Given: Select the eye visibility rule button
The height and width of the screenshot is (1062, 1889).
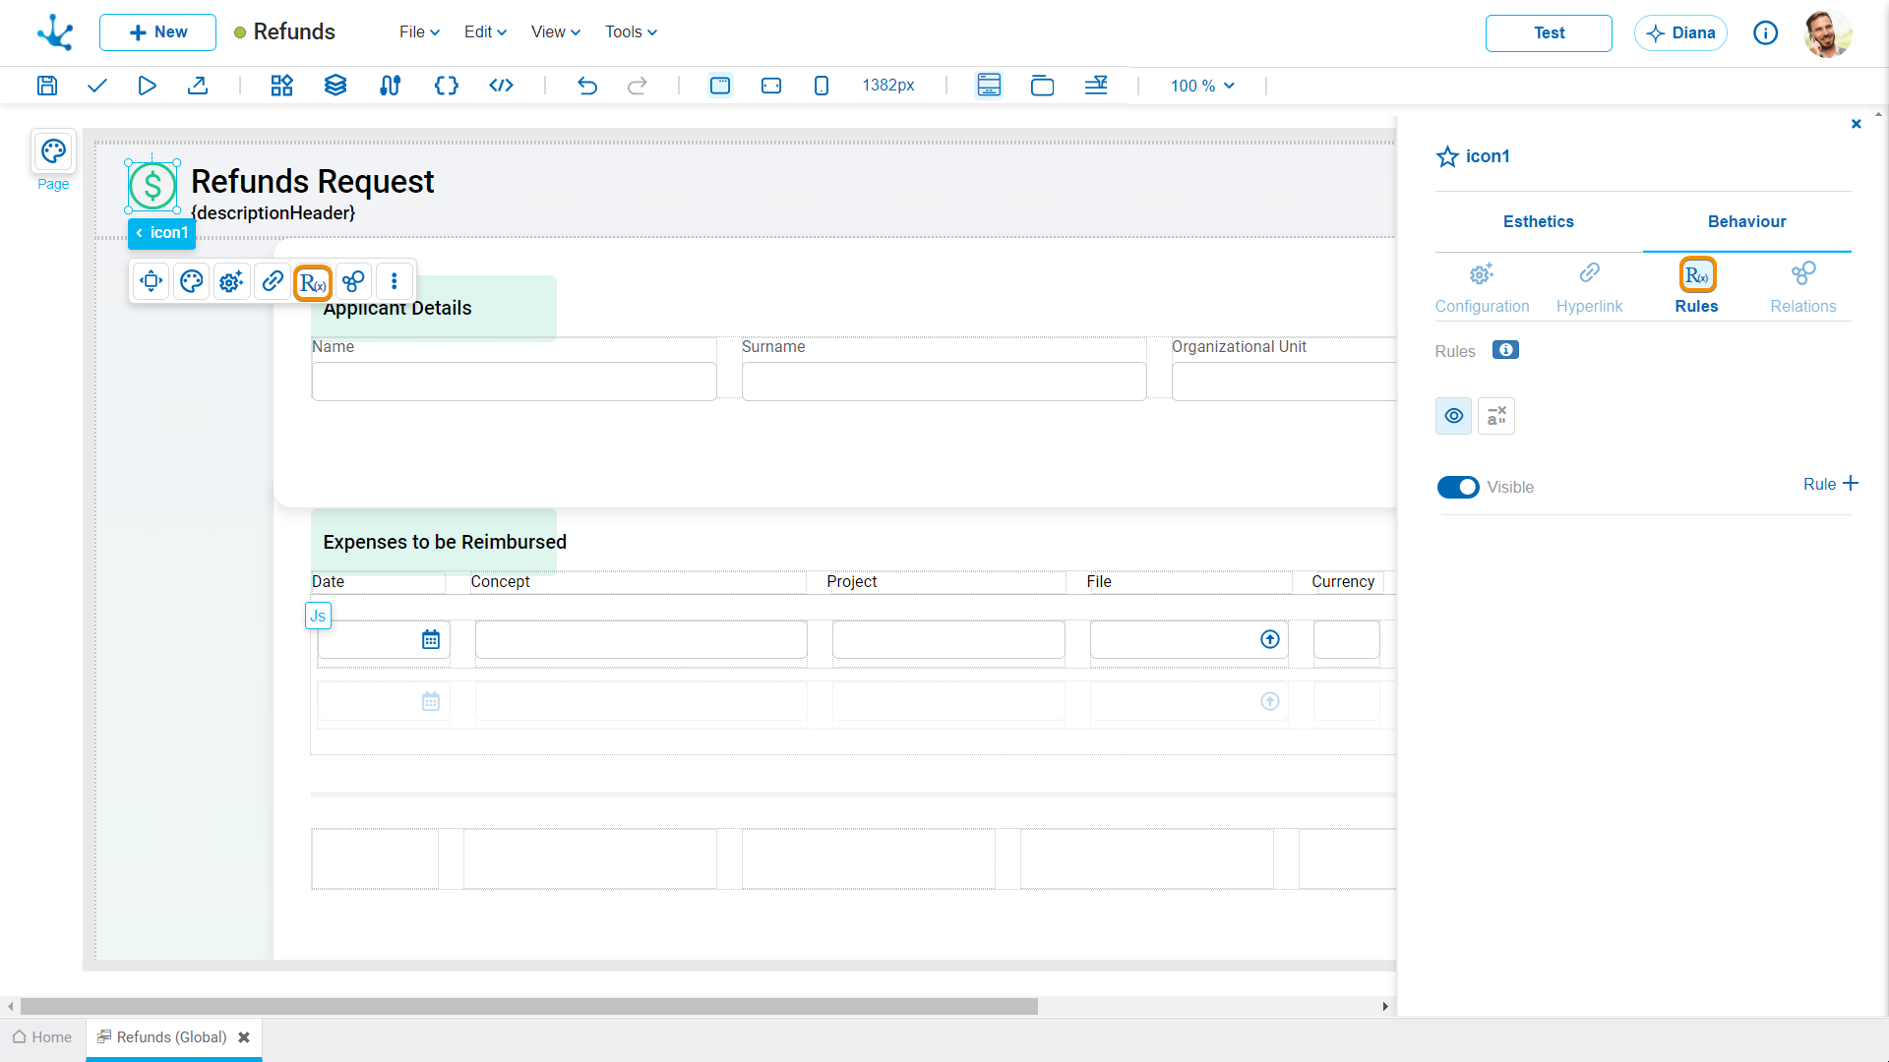Looking at the screenshot, I should point(1454,416).
